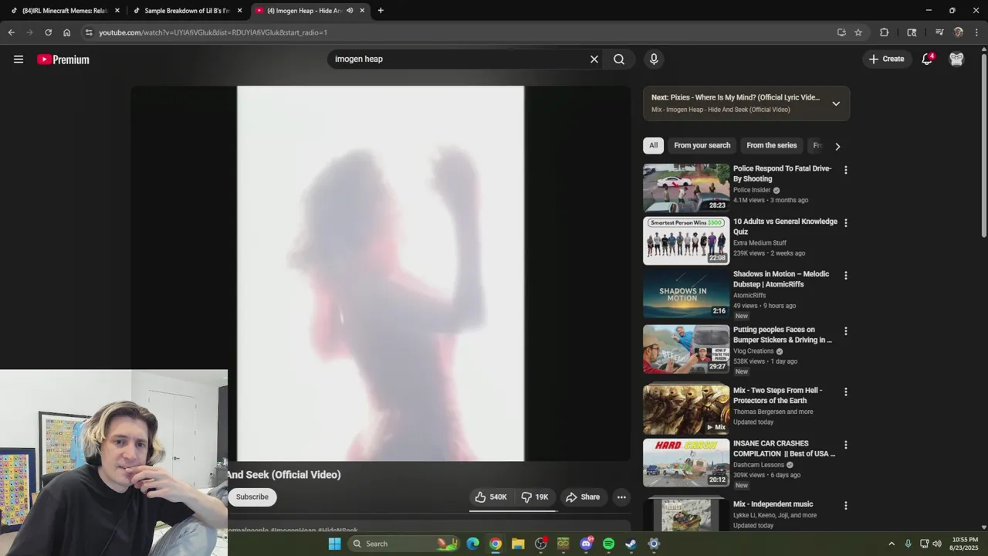This screenshot has height=556, width=988.
Task: Share the video
Action: coord(583,497)
